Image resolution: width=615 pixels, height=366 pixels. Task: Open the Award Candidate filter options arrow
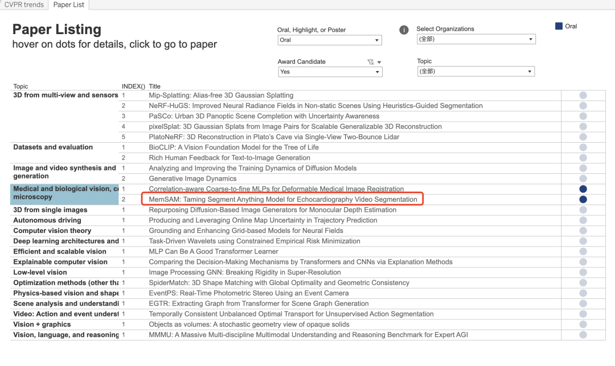(x=379, y=62)
